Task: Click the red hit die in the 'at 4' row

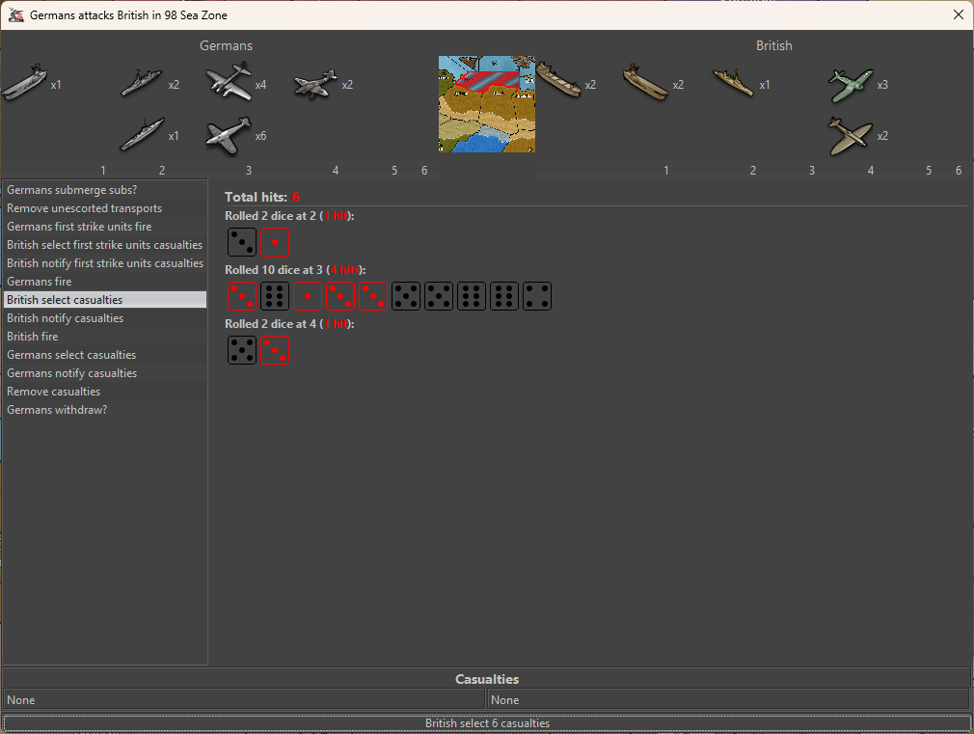Action: pyautogui.click(x=274, y=350)
